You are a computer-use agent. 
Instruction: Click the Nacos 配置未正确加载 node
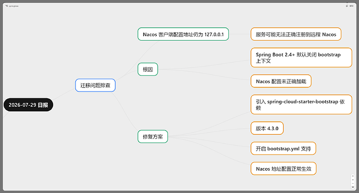click(x=281, y=81)
